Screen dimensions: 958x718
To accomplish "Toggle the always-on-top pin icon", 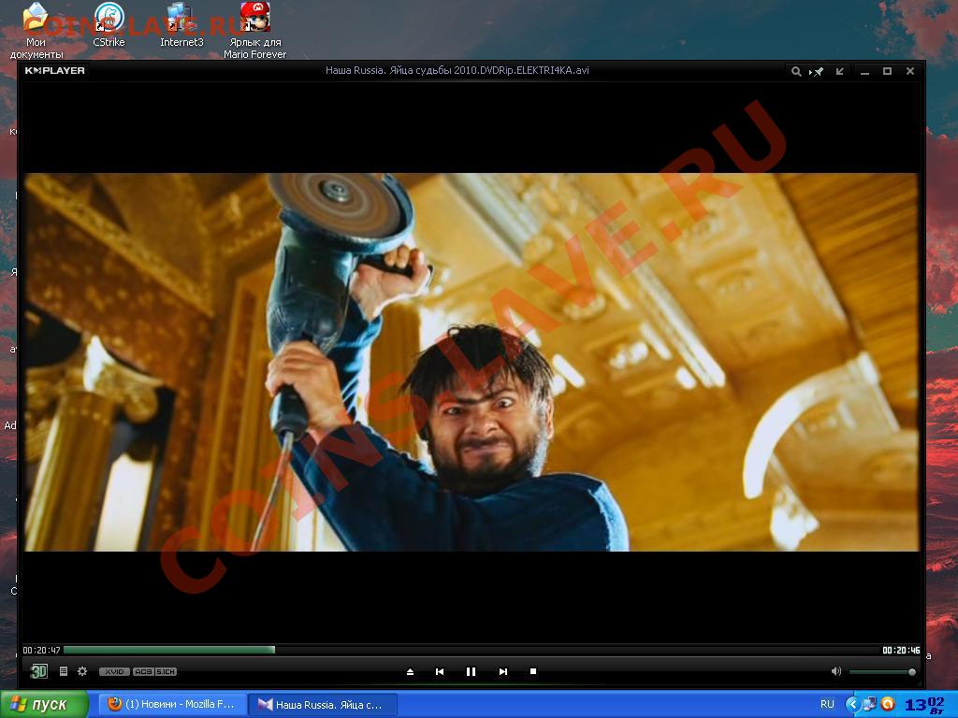I will [x=818, y=71].
